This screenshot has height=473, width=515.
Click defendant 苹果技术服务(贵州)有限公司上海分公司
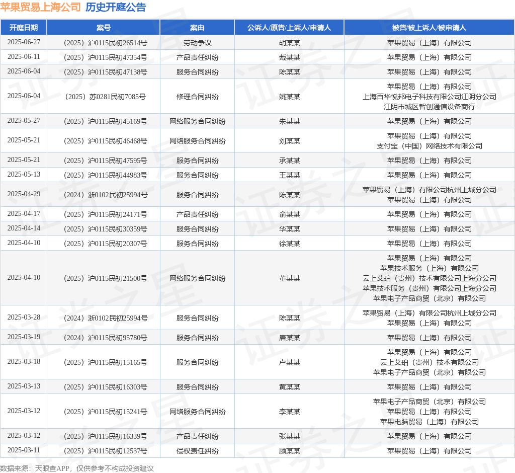(430, 288)
